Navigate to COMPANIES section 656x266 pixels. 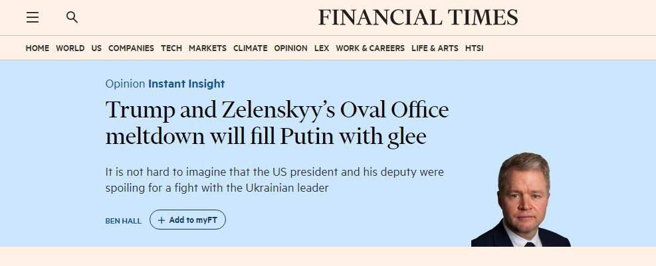[x=131, y=48]
